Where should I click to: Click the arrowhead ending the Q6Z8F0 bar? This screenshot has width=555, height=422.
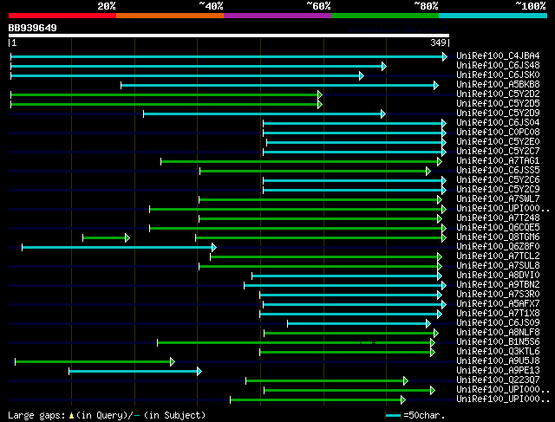tap(214, 247)
